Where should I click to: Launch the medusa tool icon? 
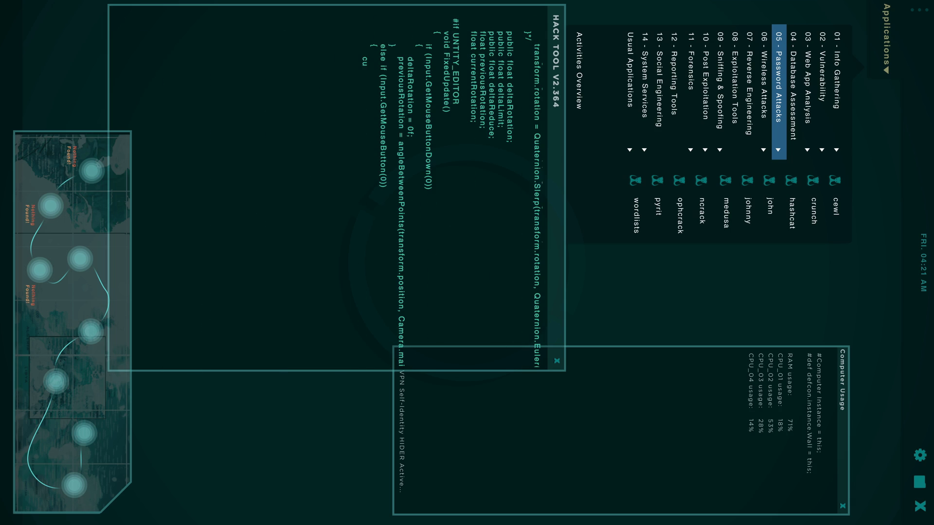[x=725, y=181]
